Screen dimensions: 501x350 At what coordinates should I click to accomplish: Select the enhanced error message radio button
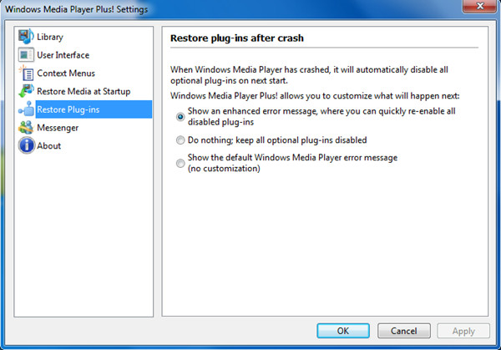tap(180, 117)
